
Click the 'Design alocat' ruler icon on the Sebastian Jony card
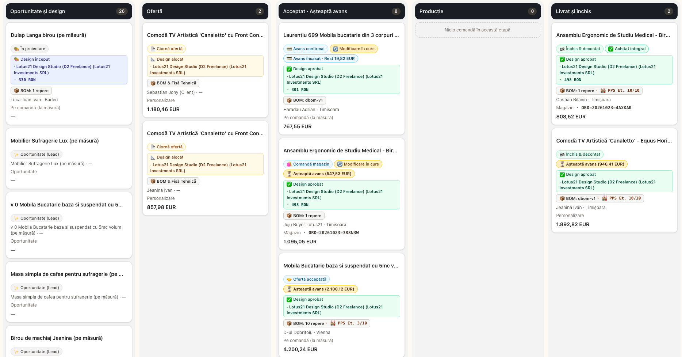click(x=153, y=59)
